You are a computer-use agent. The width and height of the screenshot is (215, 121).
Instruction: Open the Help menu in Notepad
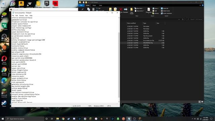click(x=31, y=15)
